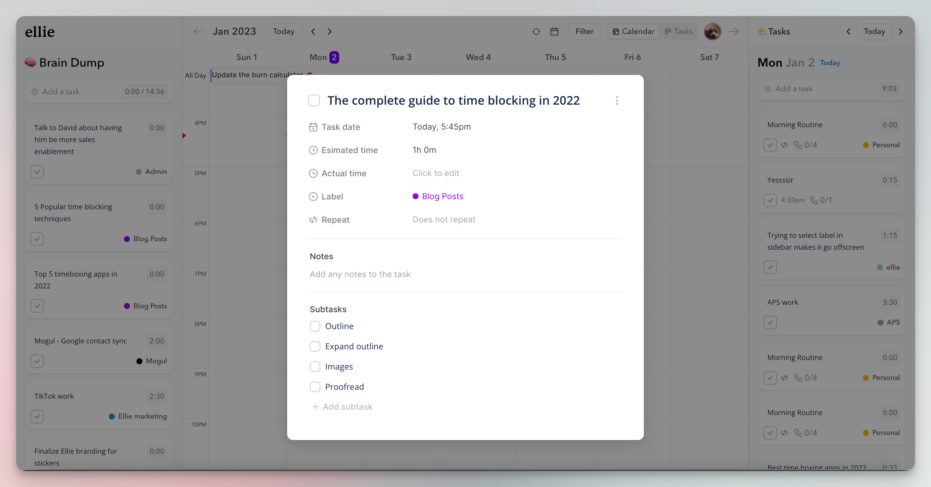Image resolution: width=931 pixels, height=487 pixels.
Task: Click Add subtask link
Action: pos(343,407)
